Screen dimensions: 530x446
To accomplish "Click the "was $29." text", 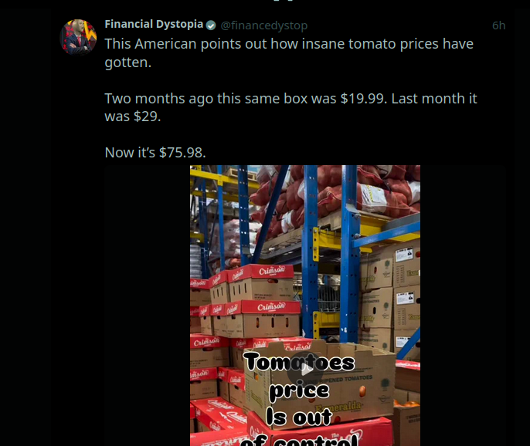I will tap(133, 117).
